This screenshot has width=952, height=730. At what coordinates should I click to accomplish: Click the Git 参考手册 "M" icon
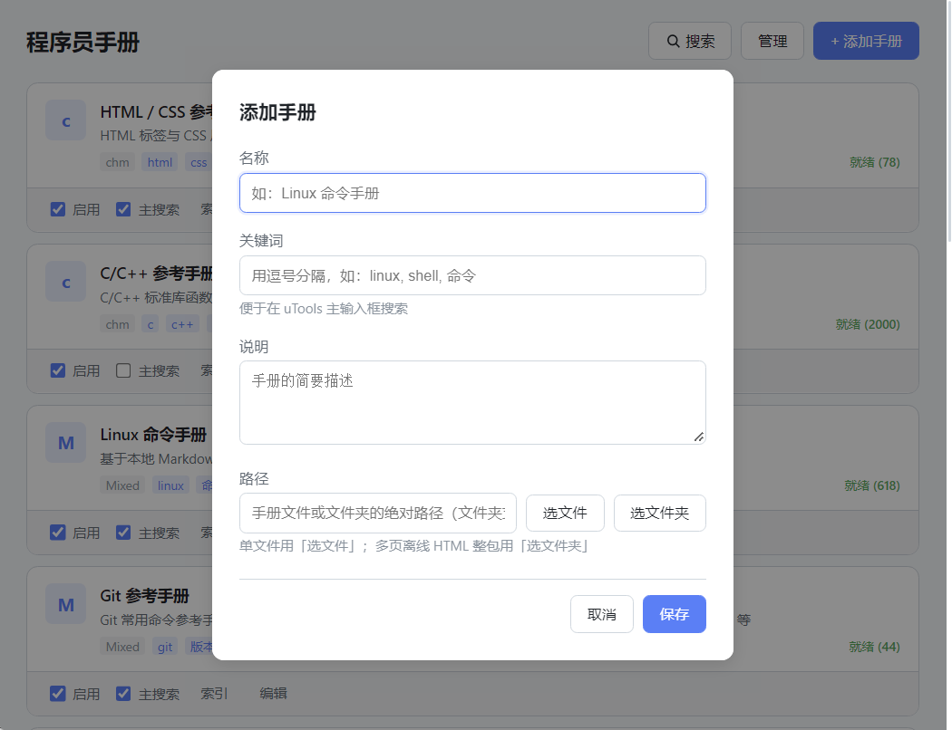(x=65, y=604)
